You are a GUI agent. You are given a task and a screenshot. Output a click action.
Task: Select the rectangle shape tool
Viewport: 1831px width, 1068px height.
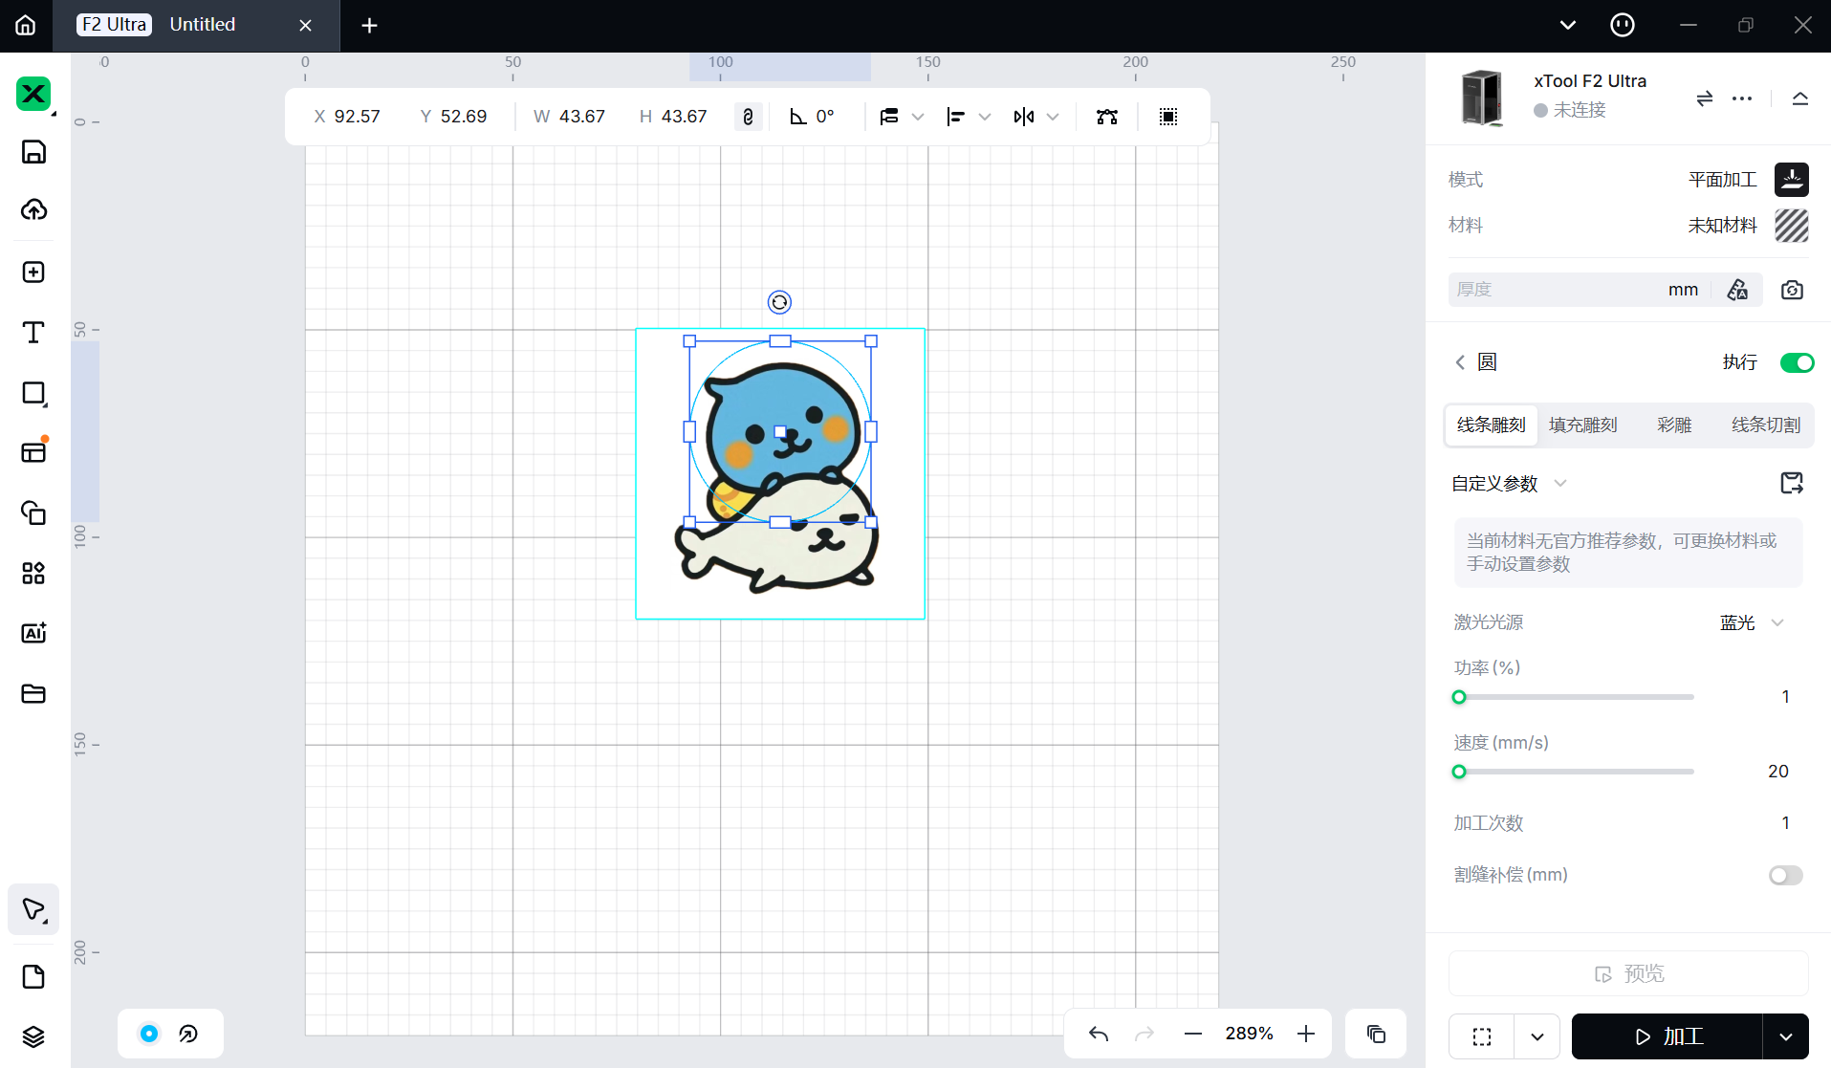coord(33,393)
